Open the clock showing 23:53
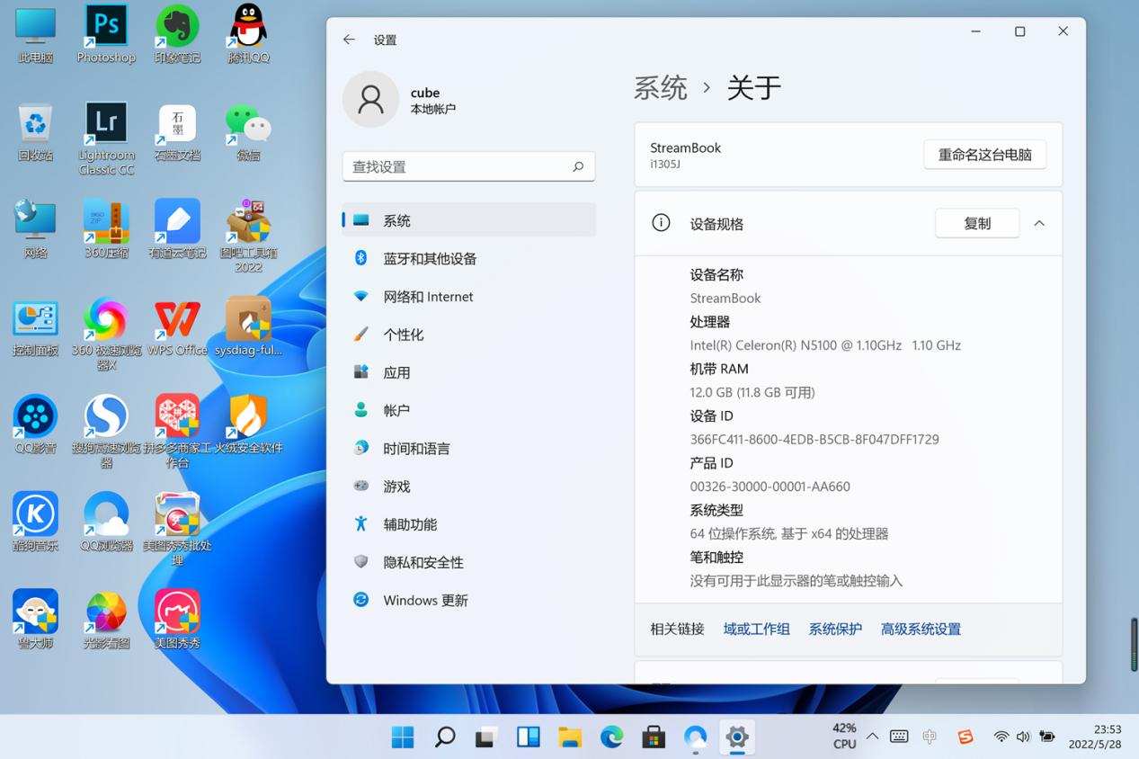This screenshot has height=759, width=1139. pyautogui.click(x=1095, y=737)
